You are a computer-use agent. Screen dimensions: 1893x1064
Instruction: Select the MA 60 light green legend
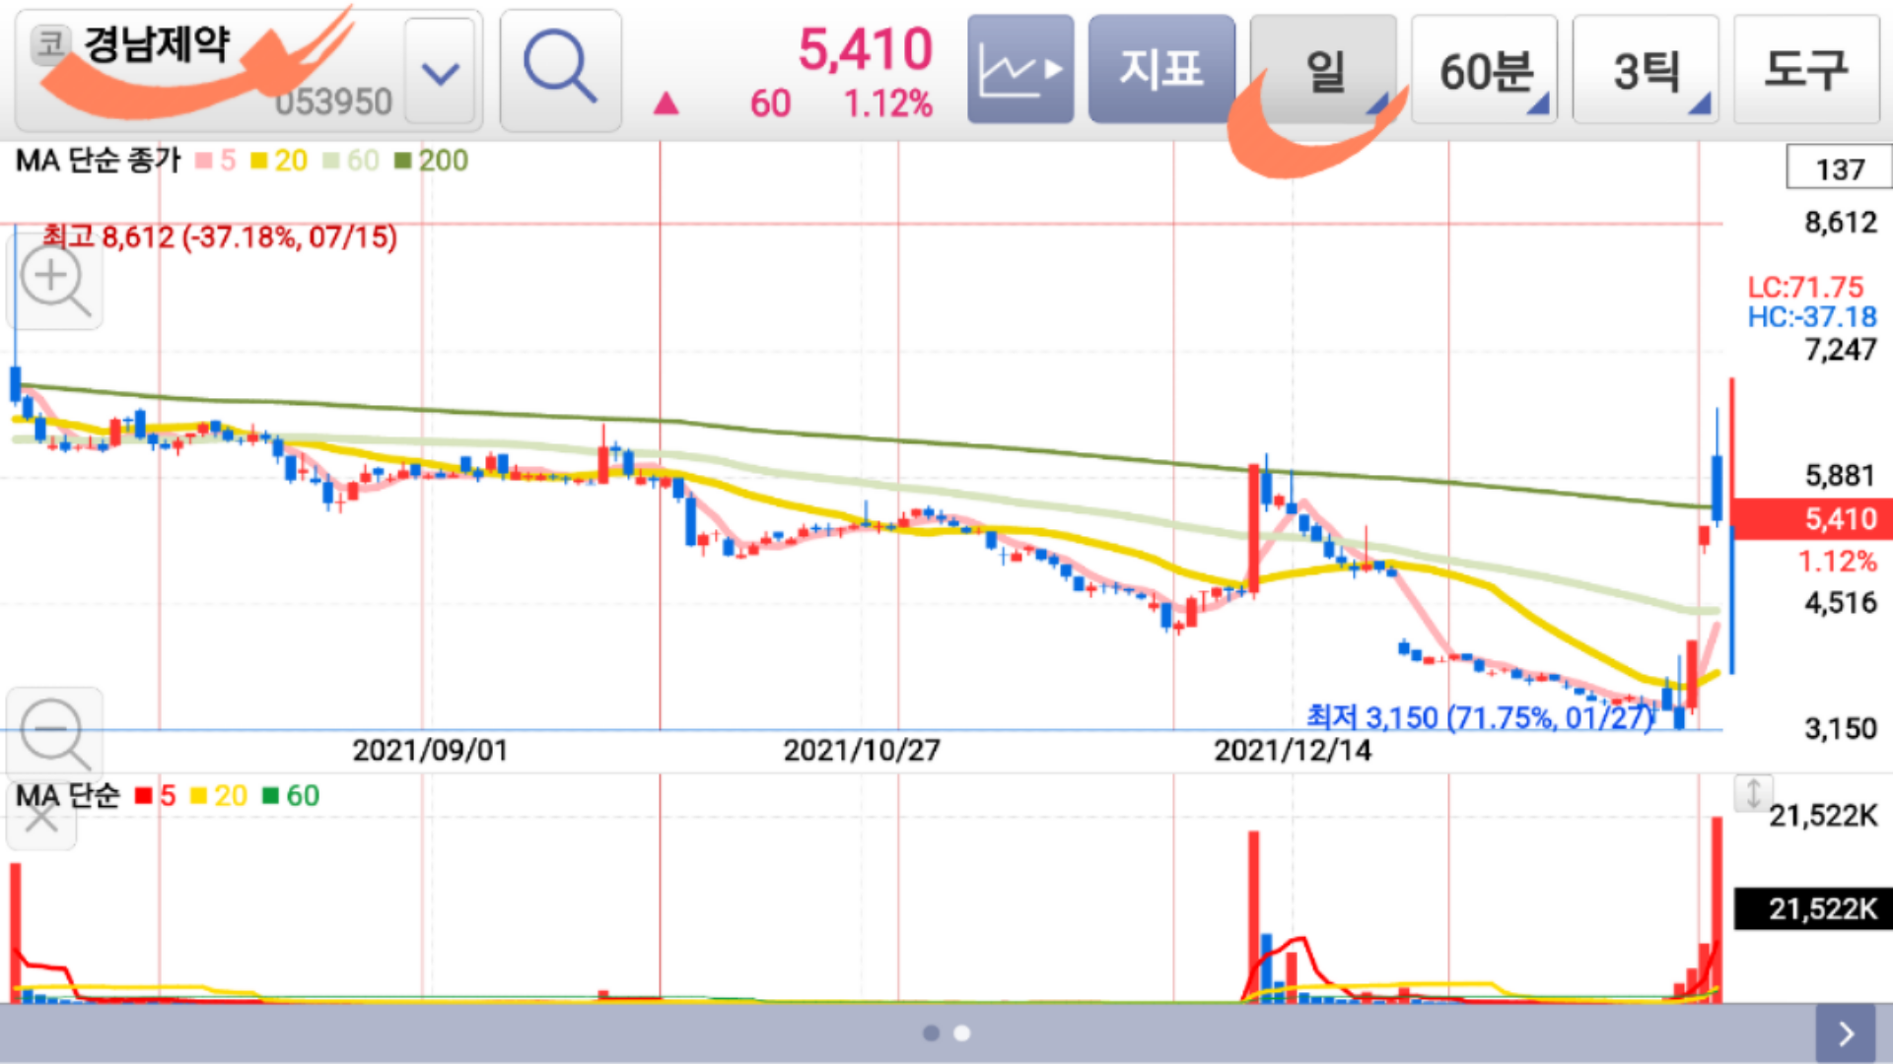pos(351,161)
